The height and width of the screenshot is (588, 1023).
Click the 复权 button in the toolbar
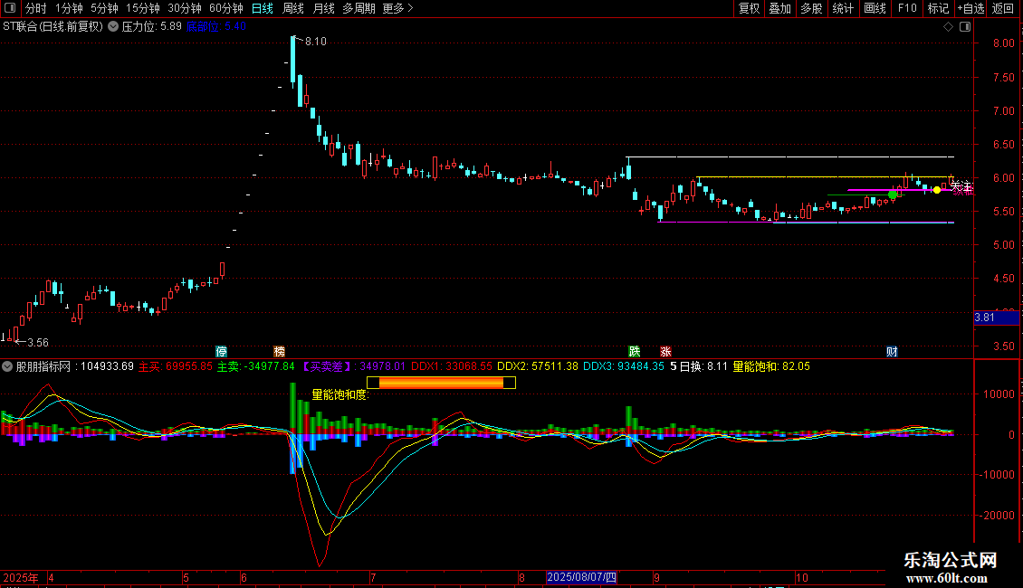pyautogui.click(x=750, y=8)
